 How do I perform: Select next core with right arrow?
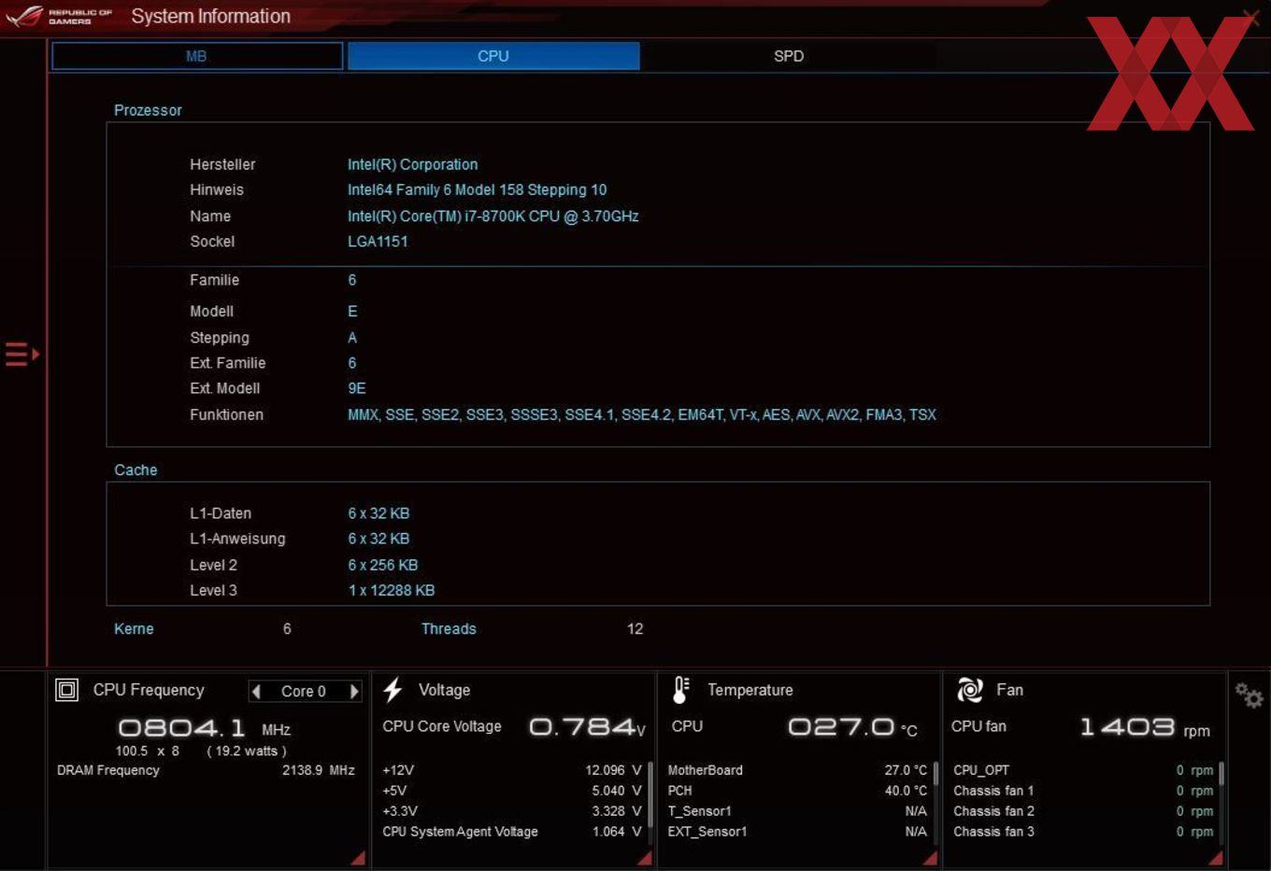[354, 692]
